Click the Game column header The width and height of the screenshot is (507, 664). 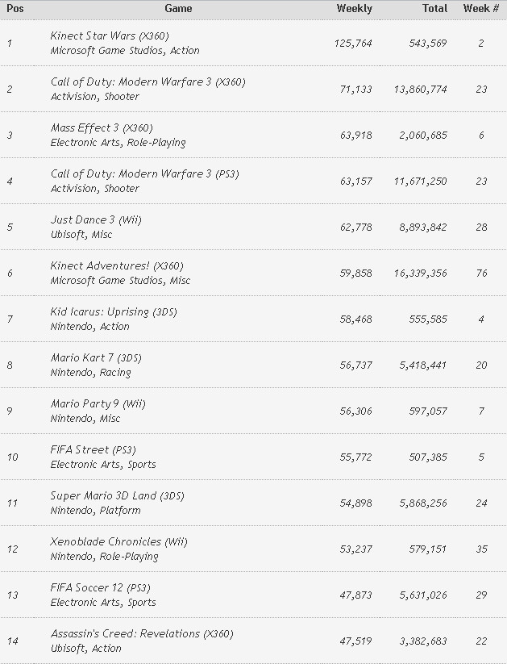click(178, 9)
